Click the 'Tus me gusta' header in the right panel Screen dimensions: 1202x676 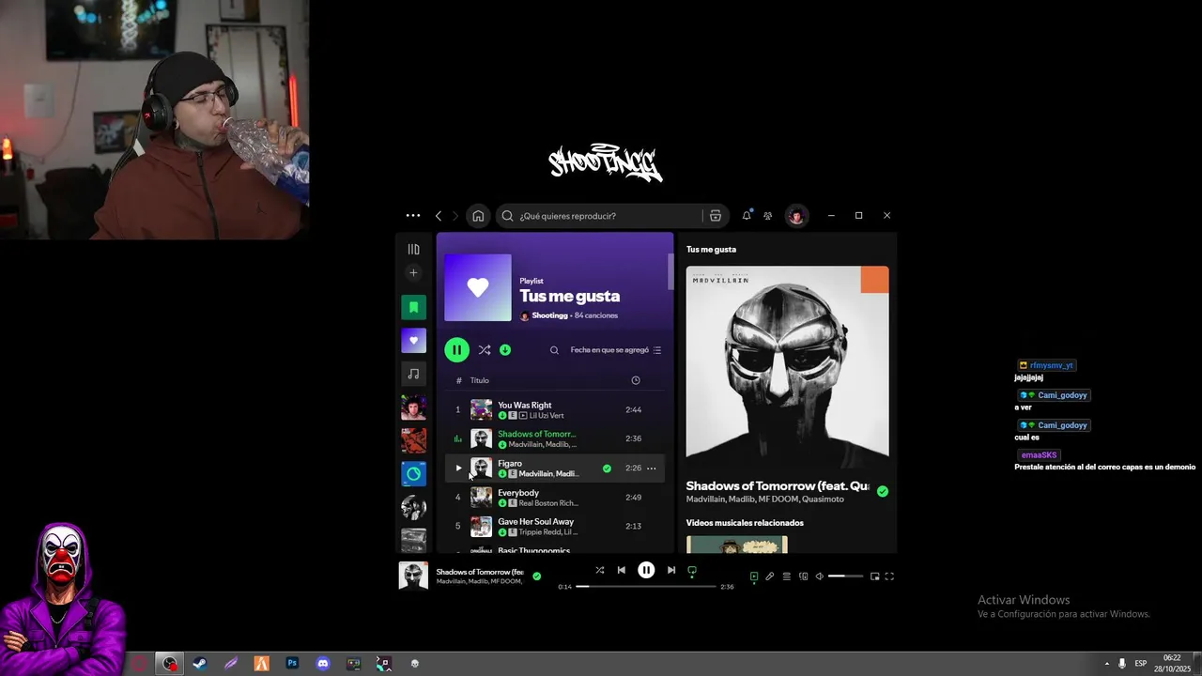coord(711,250)
